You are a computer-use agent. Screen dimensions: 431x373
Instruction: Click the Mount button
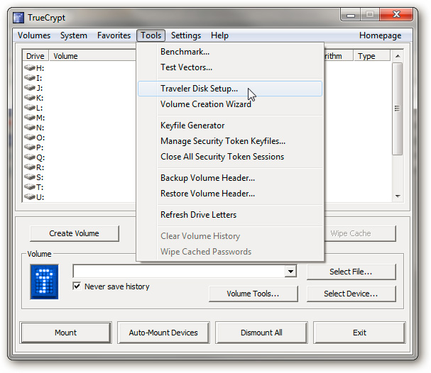tap(65, 333)
